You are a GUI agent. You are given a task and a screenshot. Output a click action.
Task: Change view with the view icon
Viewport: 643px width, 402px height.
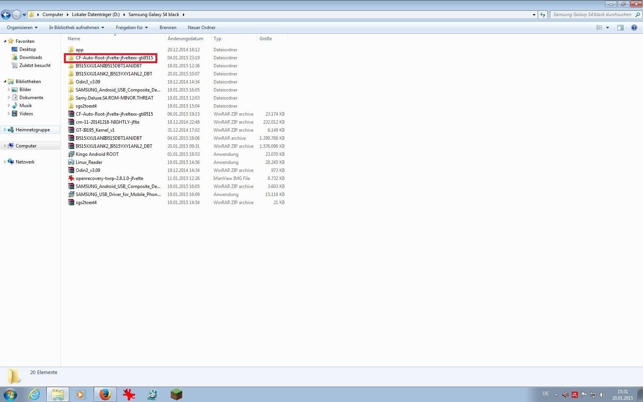(x=599, y=28)
